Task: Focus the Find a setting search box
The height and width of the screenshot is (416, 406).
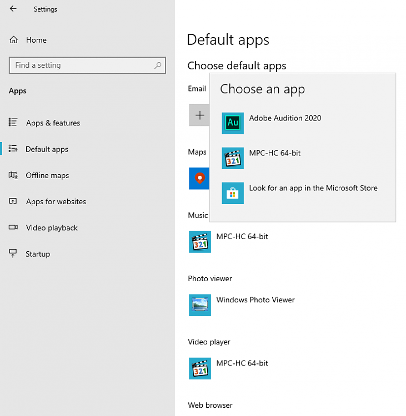Action: tap(87, 65)
